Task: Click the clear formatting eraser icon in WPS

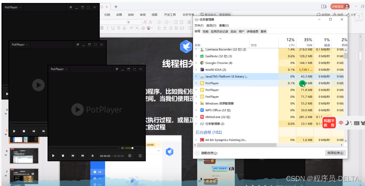Action: (x=143, y=28)
